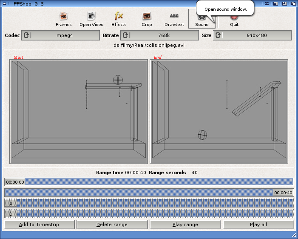Click Add to Timestrip button
This screenshot has height=239, width=298.
[x=39, y=225]
